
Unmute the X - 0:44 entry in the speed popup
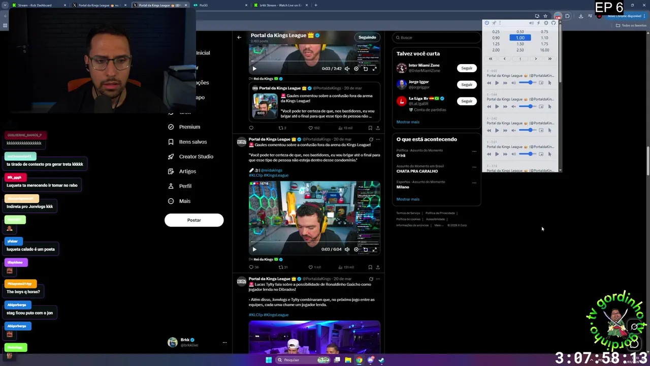point(513,106)
